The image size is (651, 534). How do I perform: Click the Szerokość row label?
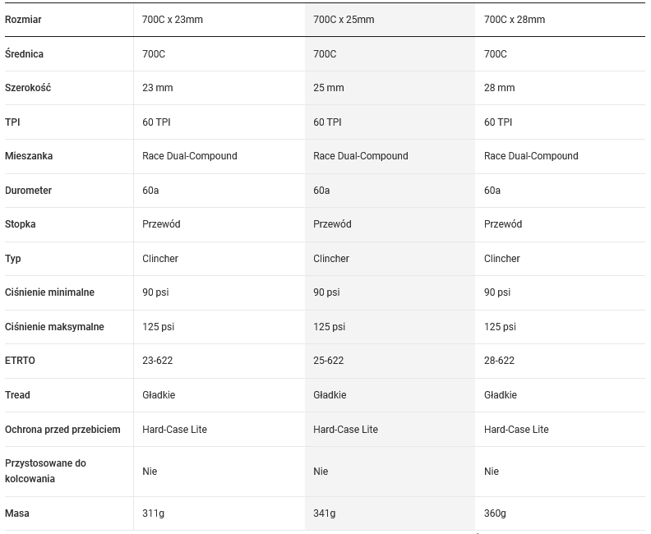[28, 88]
